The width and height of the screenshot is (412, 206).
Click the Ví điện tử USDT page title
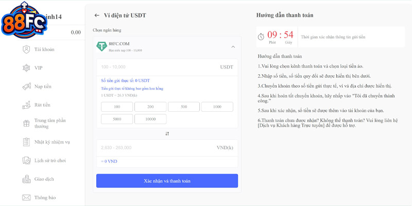tap(125, 15)
